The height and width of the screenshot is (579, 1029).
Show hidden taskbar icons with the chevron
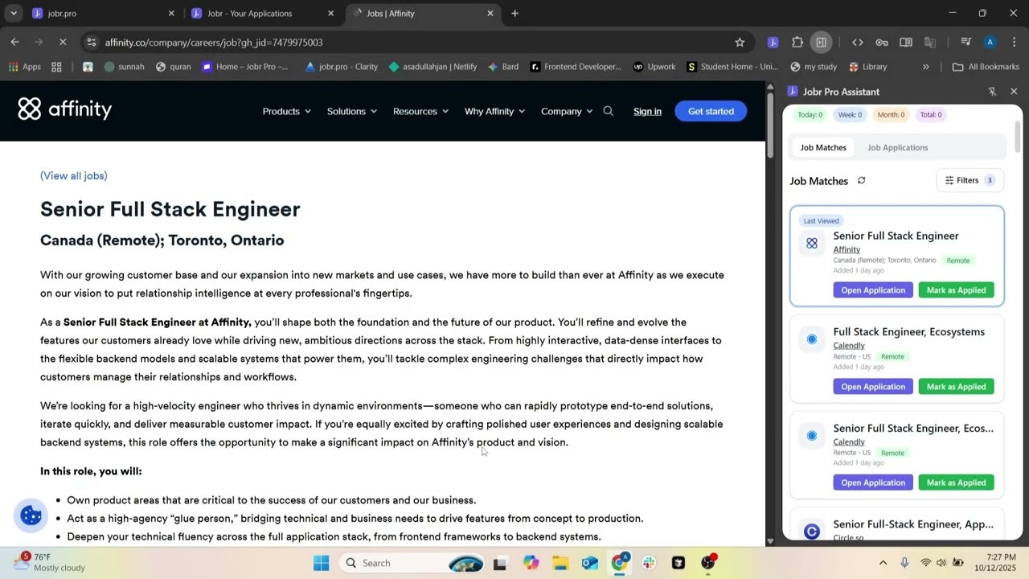tap(882, 563)
